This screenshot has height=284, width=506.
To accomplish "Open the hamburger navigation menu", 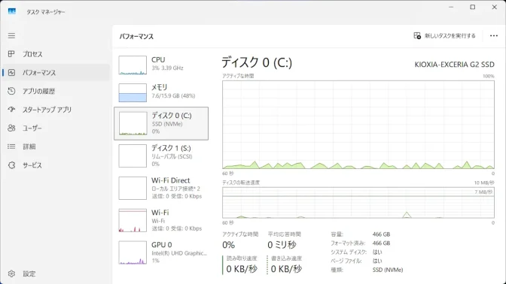I will click(x=11, y=36).
